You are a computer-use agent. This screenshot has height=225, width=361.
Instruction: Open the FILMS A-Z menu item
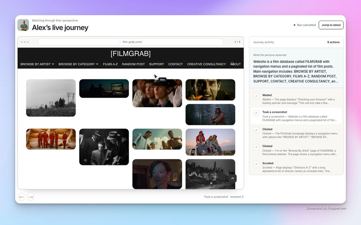pyautogui.click(x=110, y=64)
